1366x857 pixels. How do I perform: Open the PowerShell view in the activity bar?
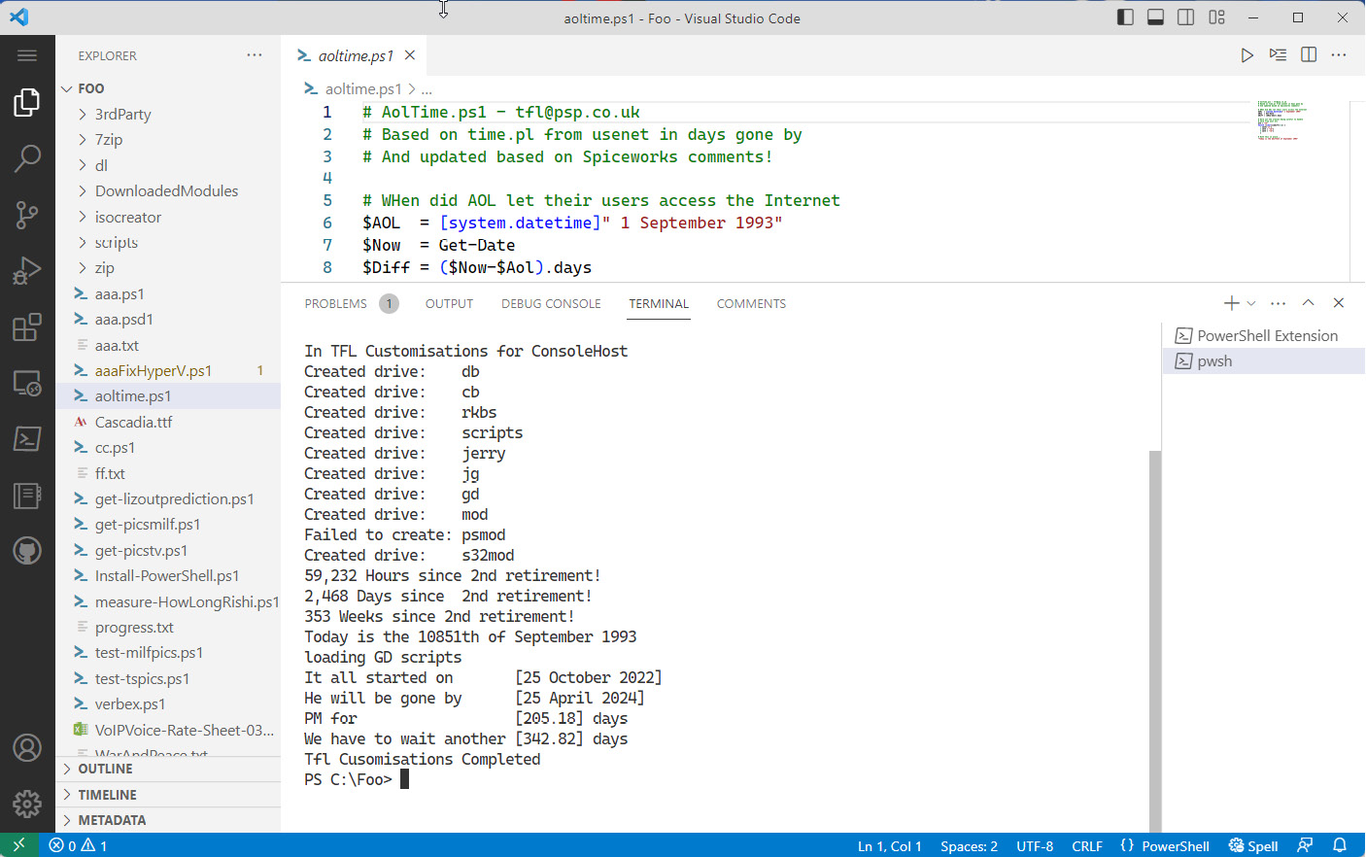(27, 439)
